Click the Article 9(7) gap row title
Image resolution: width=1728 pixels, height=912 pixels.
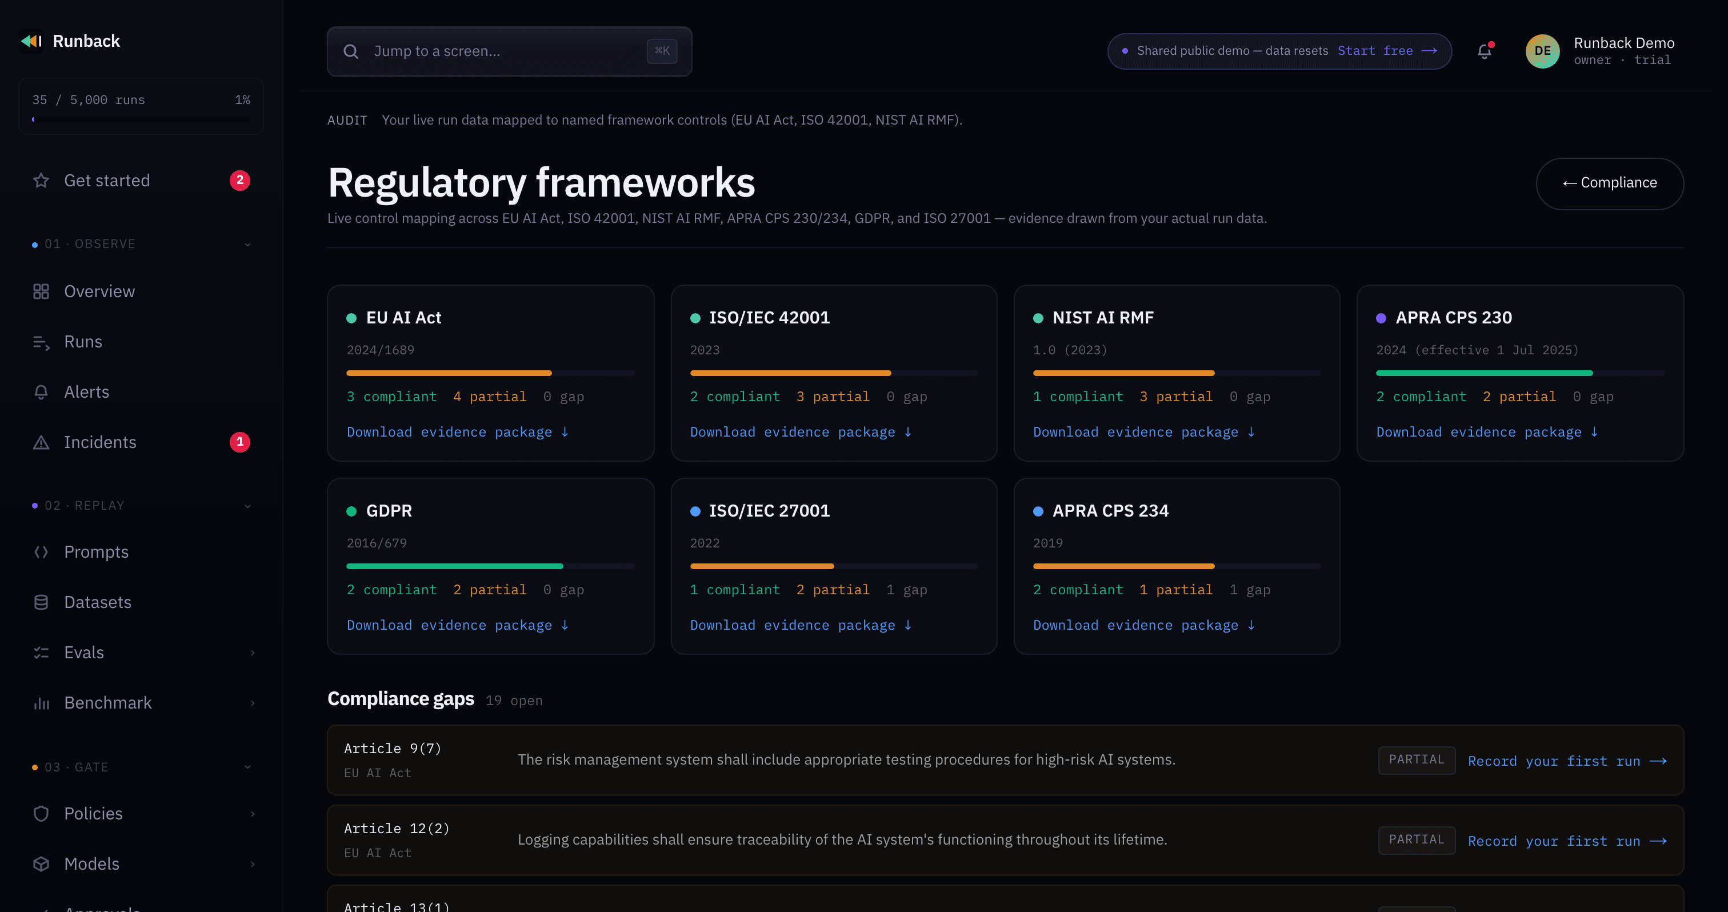(x=393, y=749)
